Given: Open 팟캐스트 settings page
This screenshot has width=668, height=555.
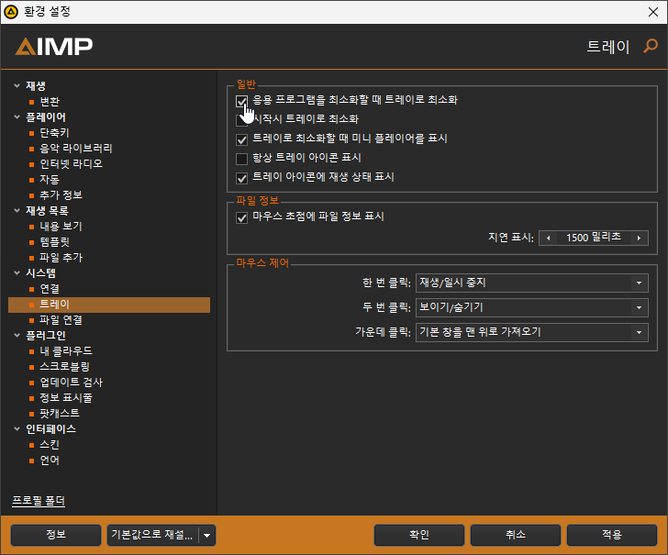Looking at the screenshot, I should (60, 414).
